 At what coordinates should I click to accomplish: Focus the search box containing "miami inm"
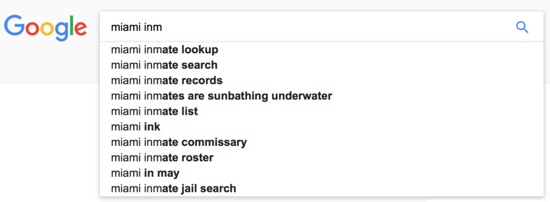coord(322,27)
